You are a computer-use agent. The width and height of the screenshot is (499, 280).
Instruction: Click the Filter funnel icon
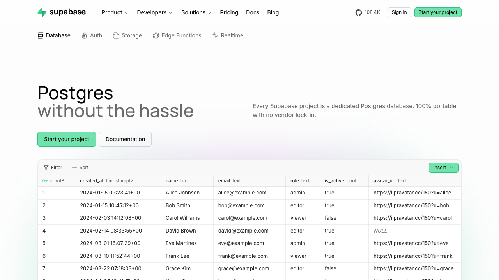pyautogui.click(x=46, y=168)
